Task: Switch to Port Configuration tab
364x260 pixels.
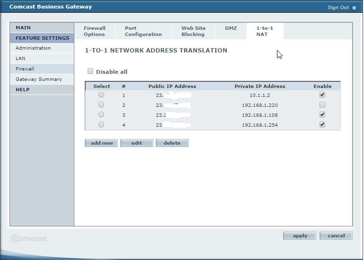Action: tap(143, 31)
